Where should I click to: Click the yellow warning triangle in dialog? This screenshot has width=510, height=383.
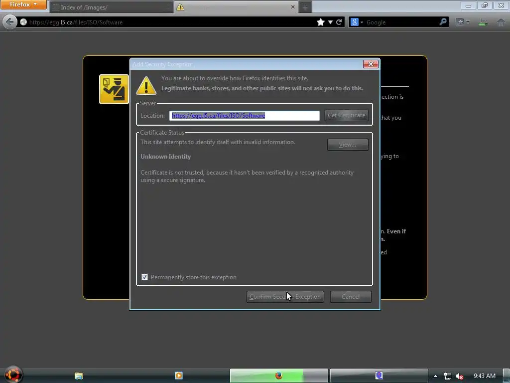146,86
